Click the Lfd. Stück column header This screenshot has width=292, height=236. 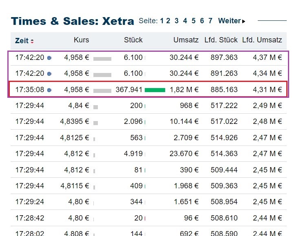coord(222,40)
